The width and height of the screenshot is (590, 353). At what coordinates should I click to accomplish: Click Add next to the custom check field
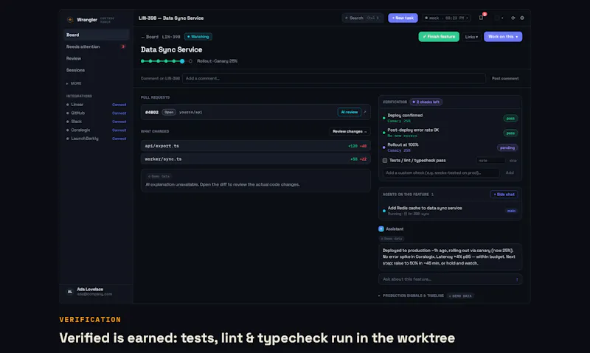tap(510, 172)
